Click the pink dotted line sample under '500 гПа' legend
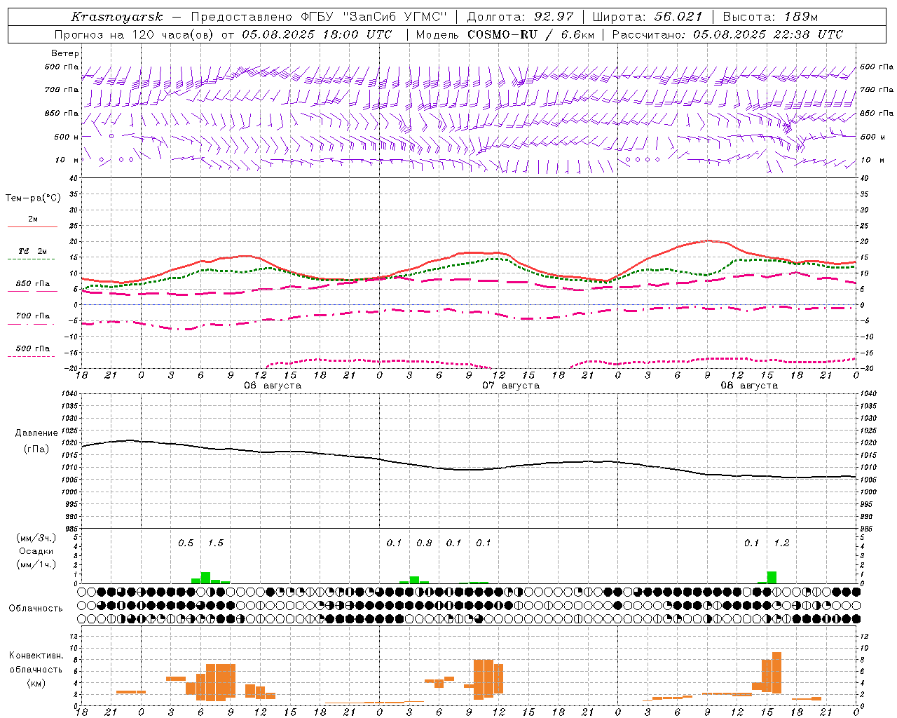This screenshot has height=718, width=897. (32, 356)
